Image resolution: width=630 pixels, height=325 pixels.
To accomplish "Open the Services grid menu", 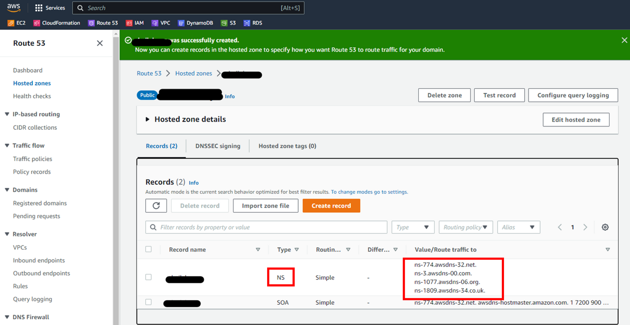I will point(50,8).
